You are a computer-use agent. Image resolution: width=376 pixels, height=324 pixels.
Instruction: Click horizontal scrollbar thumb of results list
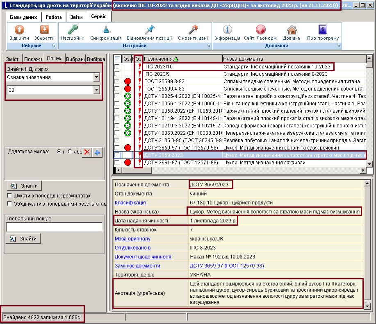[137, 170]
